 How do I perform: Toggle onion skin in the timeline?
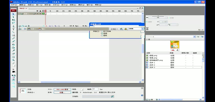click(50, 26)
